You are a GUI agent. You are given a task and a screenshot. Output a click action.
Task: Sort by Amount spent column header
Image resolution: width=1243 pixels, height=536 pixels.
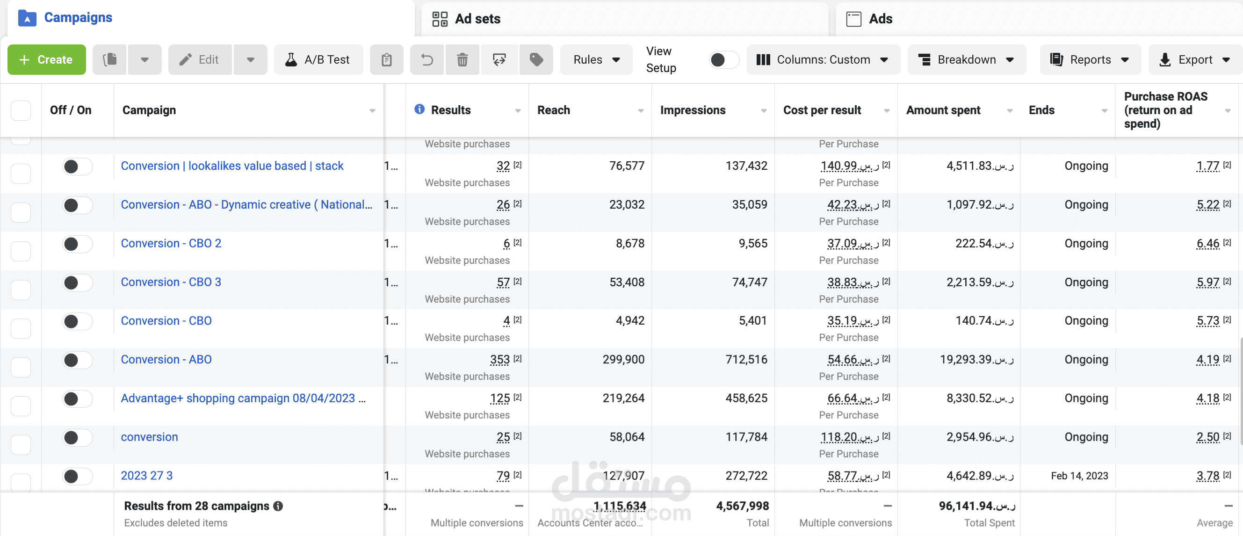coord(943,110)
